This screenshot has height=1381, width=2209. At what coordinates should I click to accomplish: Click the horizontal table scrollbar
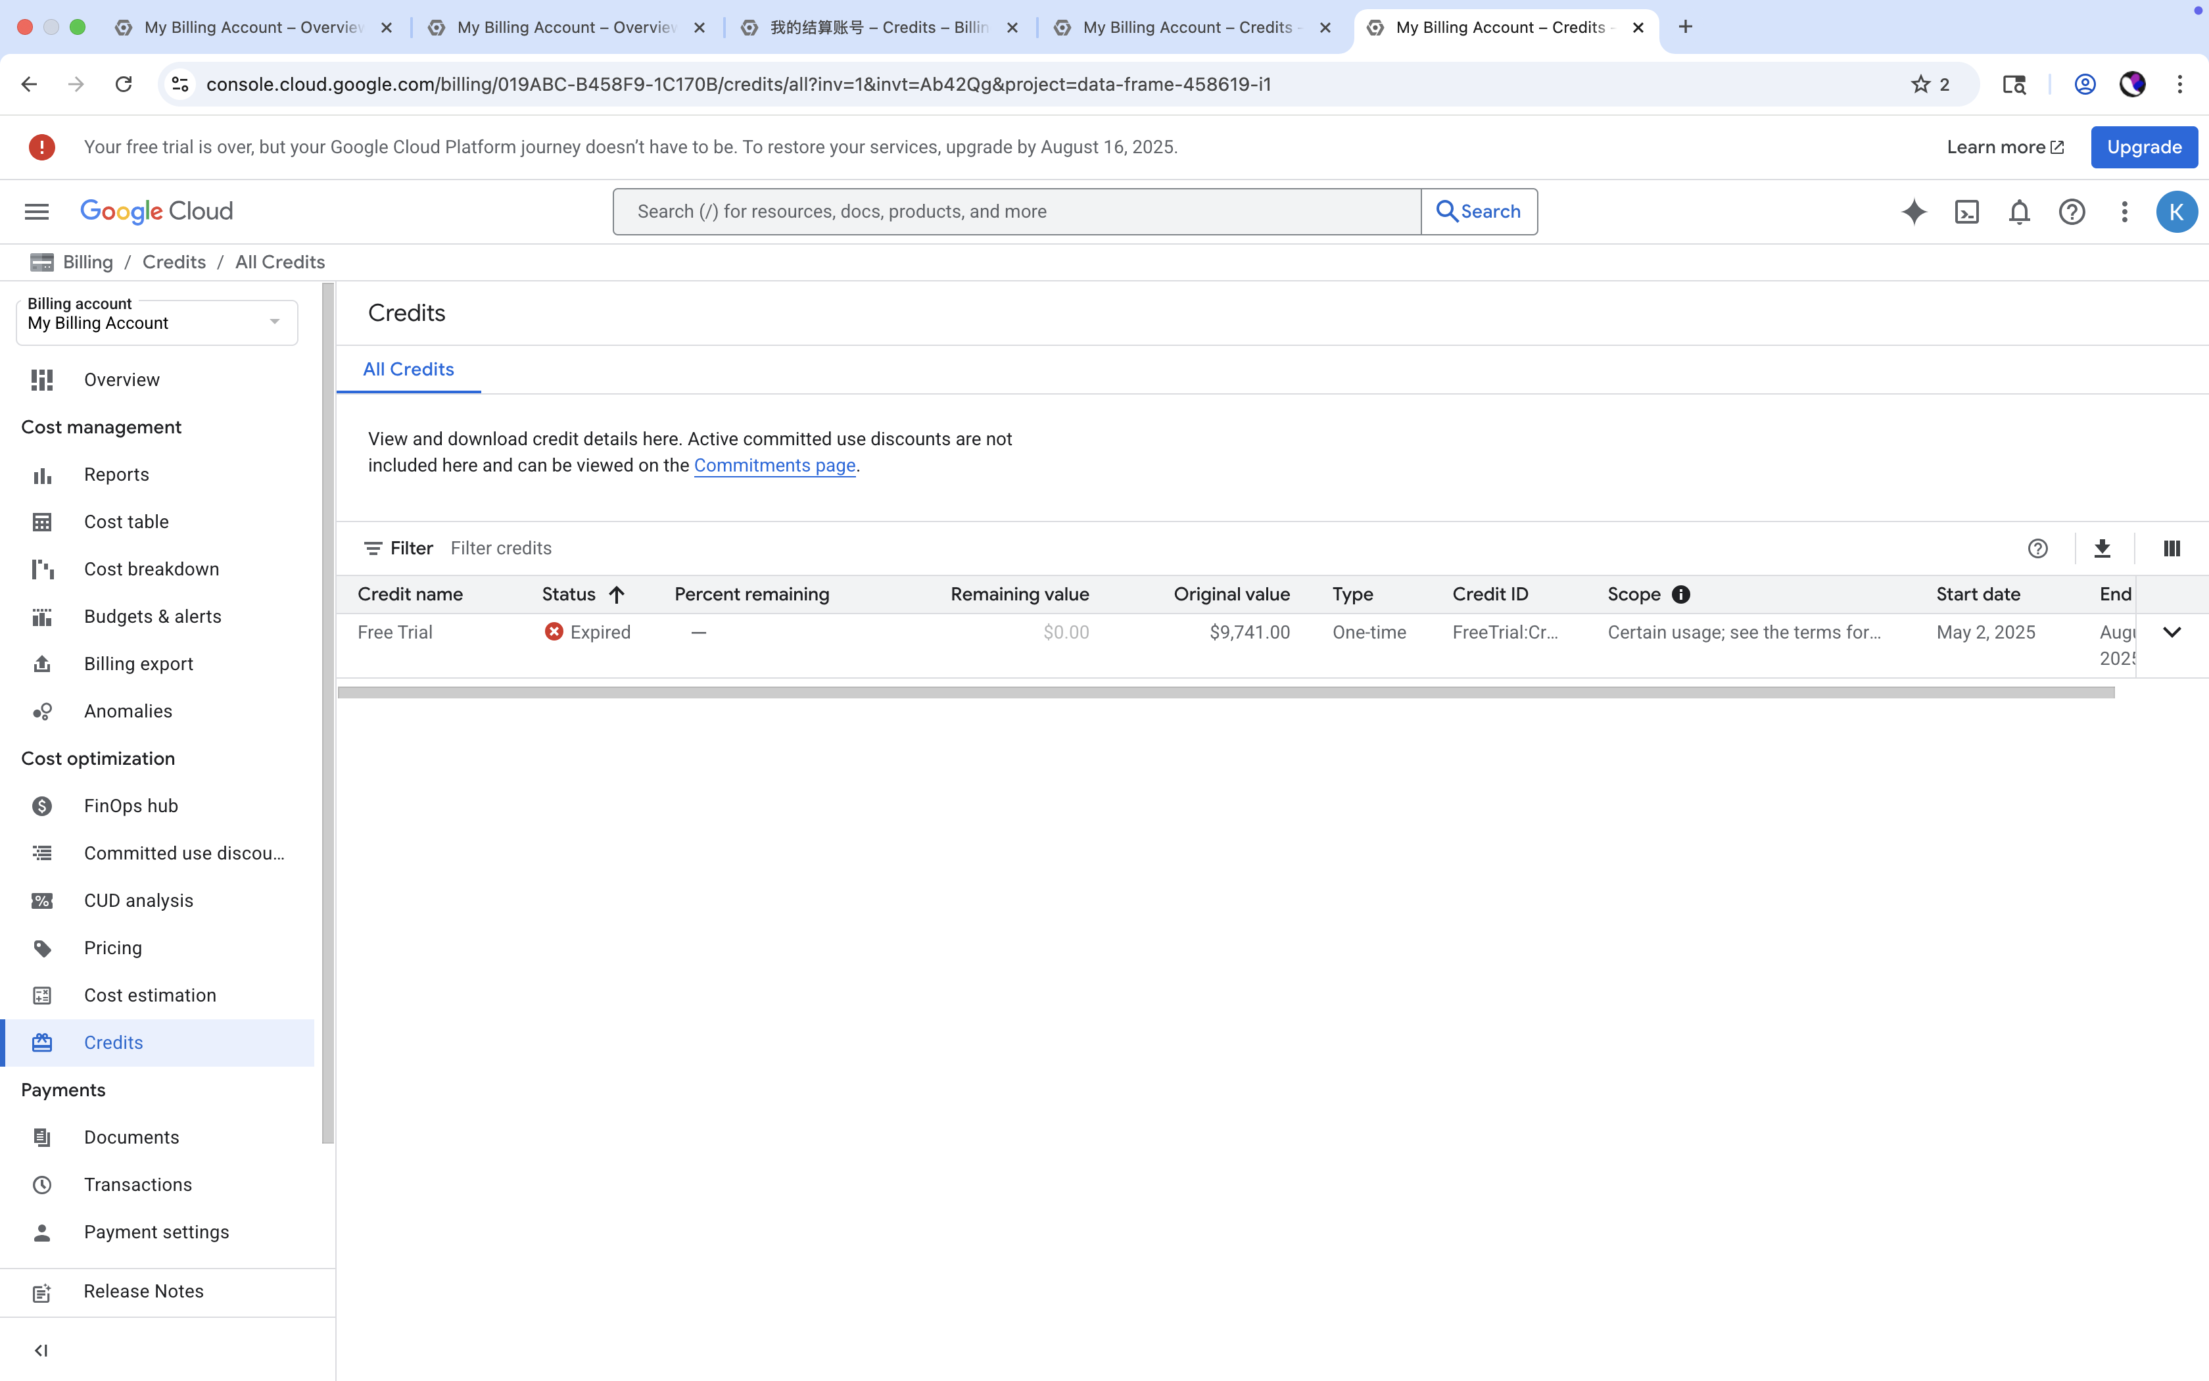tap(1226, 692)
